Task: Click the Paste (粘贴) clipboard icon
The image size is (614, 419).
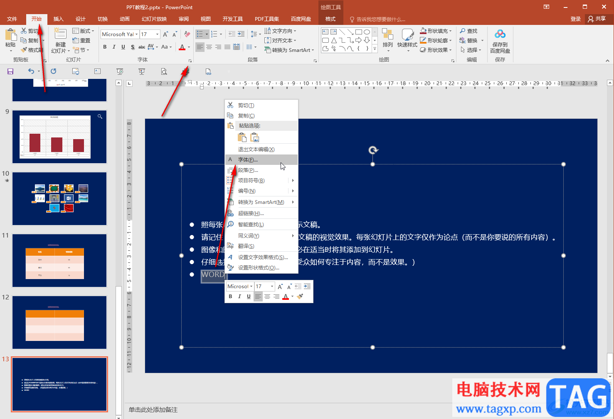Action: coord(10,34)
